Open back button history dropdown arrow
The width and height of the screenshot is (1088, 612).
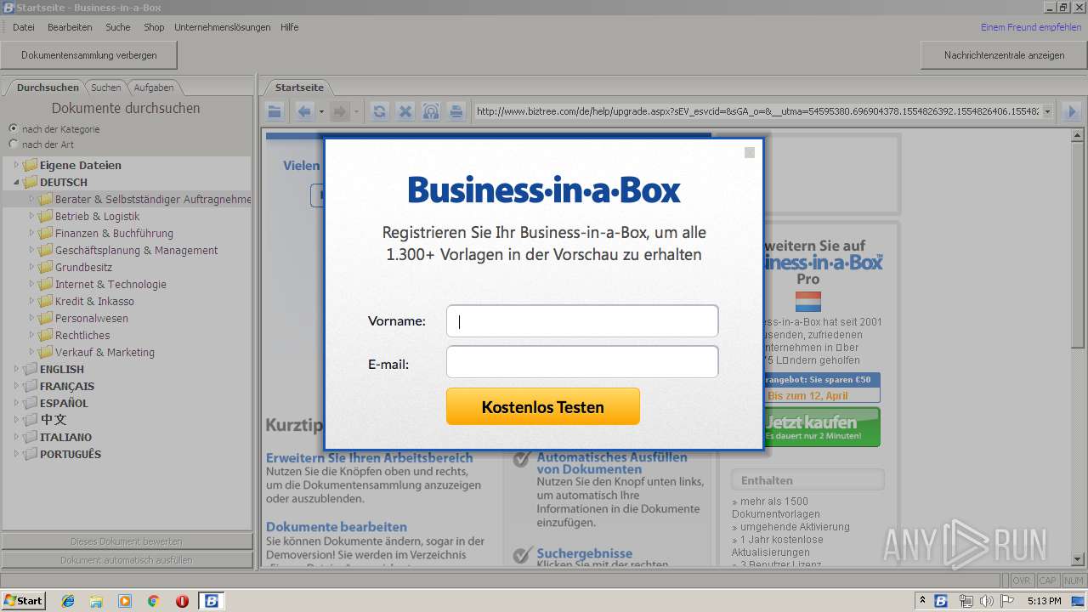321,111
